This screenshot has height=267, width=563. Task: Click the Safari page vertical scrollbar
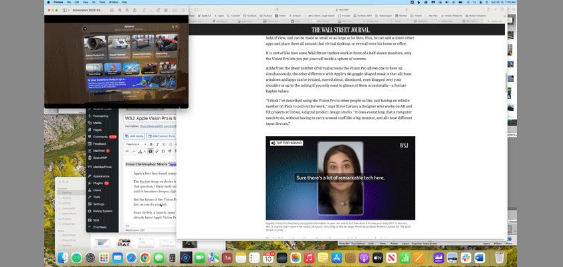[x=507, y=82]
